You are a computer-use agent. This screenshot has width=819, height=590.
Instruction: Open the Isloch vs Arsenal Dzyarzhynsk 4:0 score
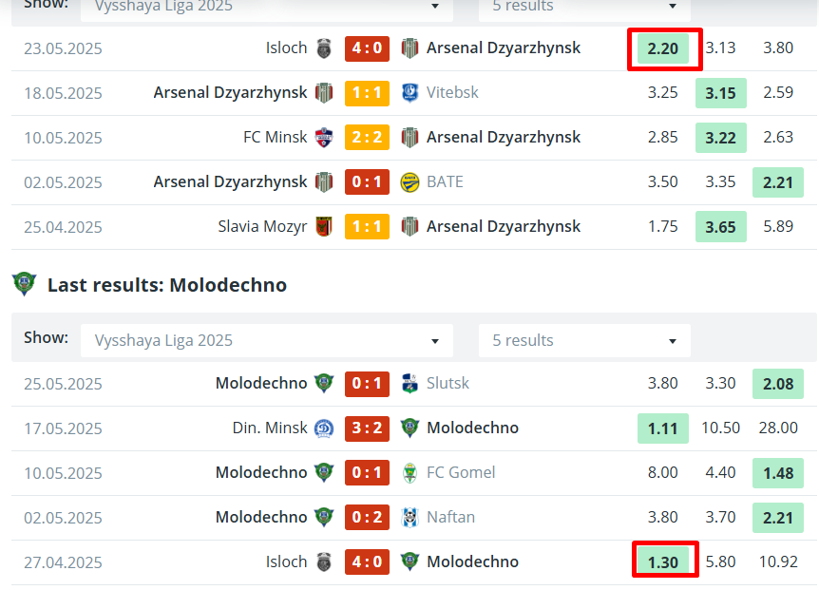point(367,48)
